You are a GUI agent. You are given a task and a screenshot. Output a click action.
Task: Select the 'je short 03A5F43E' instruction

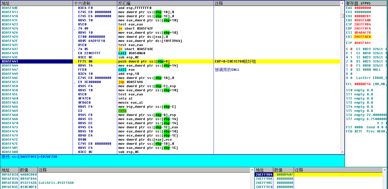pyautogui.click(x=136, y=49)
